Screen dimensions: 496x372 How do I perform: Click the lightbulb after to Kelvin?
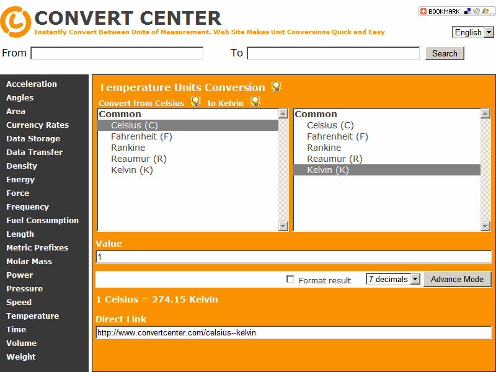point(255,102)
